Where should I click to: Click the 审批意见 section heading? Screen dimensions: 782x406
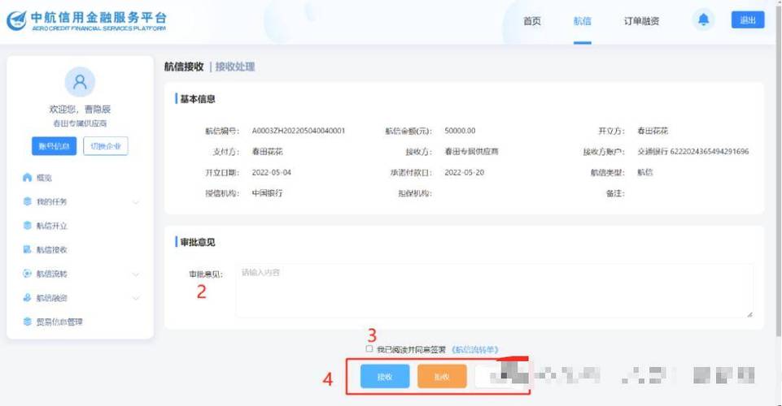(x=198, y=242)
